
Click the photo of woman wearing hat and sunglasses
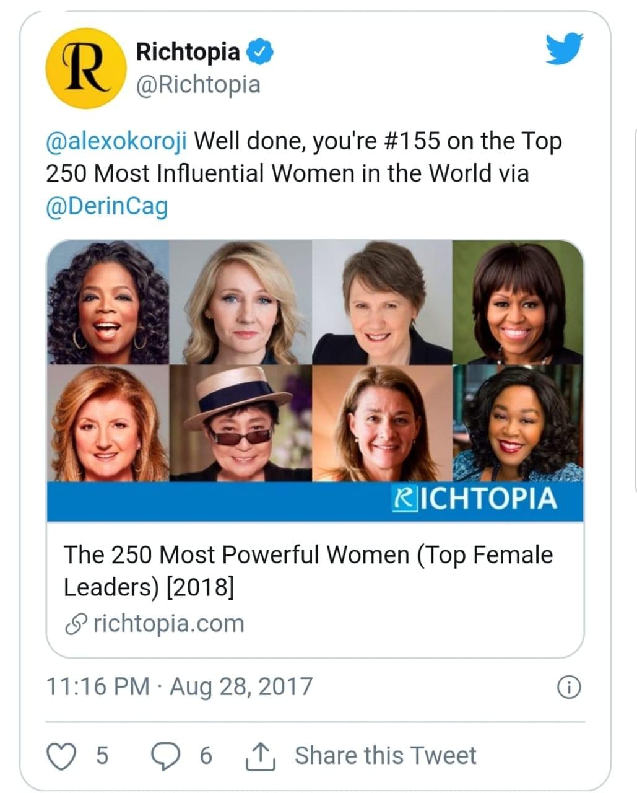click(x=240, y=424)
